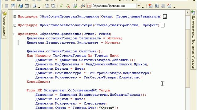Screen dimensions: 197x110
Task: Click the Конфигурация panel tree icon
Action: coord(4,13)
